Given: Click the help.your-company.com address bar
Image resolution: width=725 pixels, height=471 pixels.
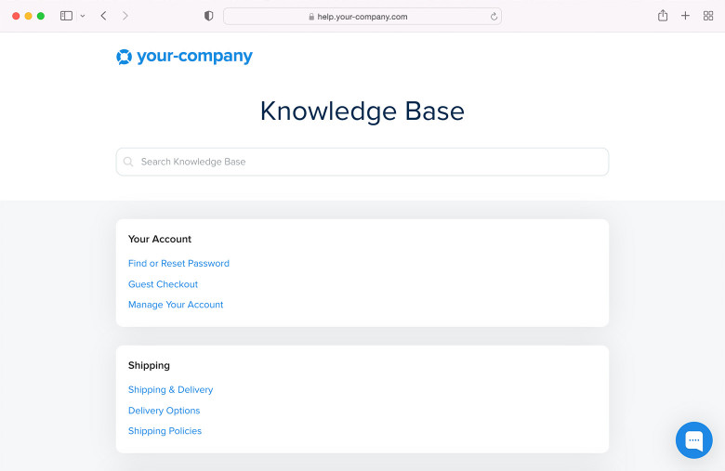Looking at the screenshot, I should tap(362, 16).
